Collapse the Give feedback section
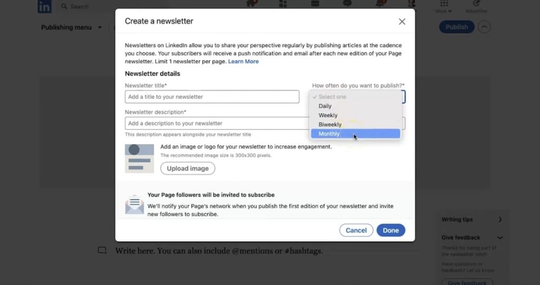Viewport: 540px width, 285px height. 500,238
